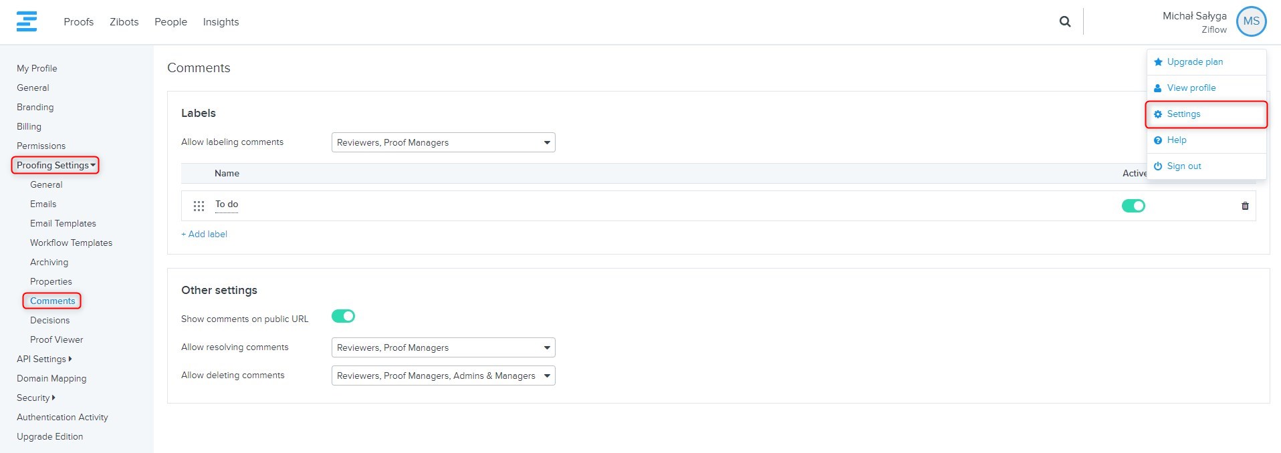Expand the API Settings section
The height and width of the screenshot is (453, 1281).
coord(44,359)
